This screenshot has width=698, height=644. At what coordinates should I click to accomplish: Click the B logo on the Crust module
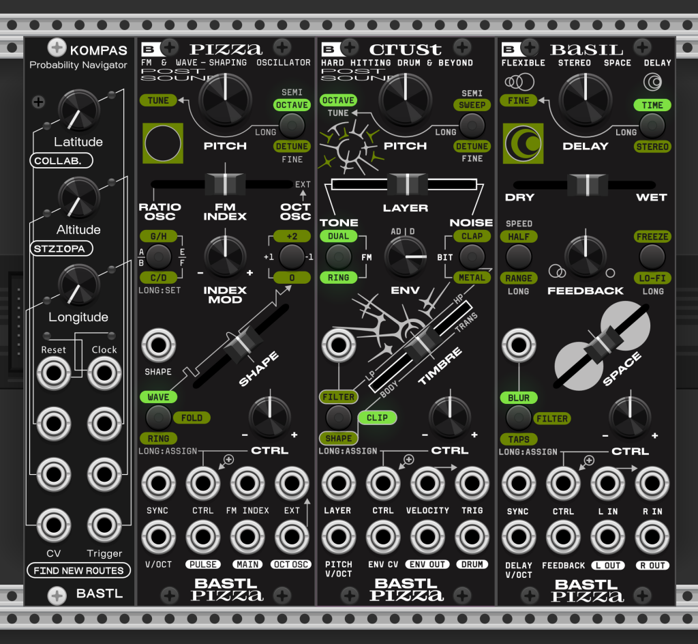coord(331,48)
